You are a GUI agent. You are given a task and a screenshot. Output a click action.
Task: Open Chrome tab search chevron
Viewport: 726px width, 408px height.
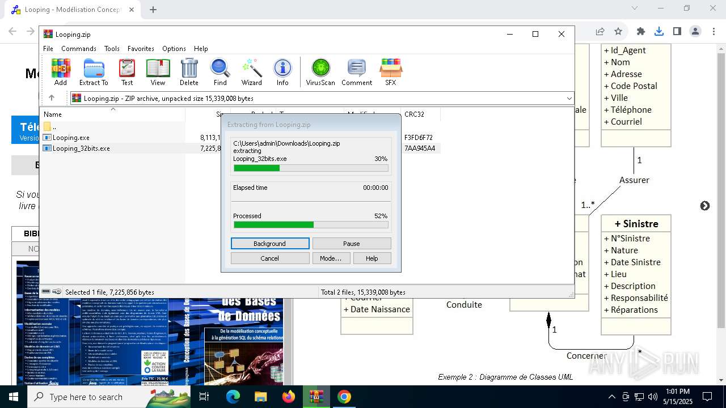click(x=635, y=8)
